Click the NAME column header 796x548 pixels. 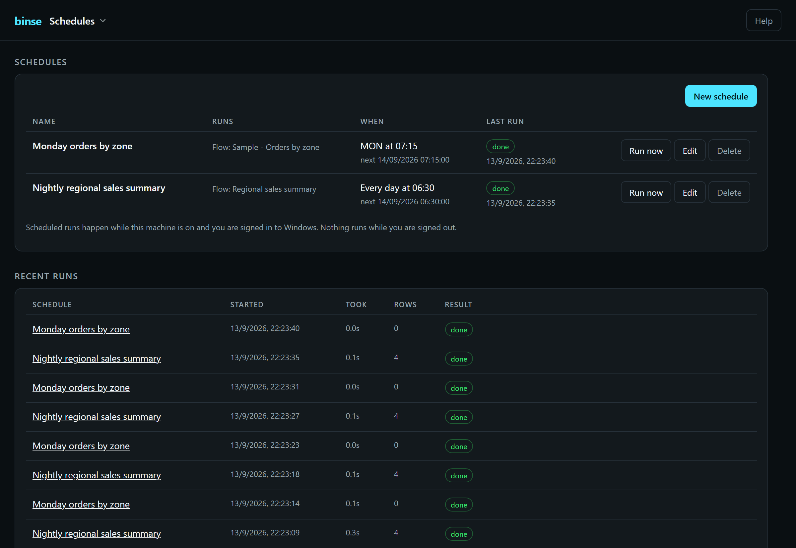[44, 121]
